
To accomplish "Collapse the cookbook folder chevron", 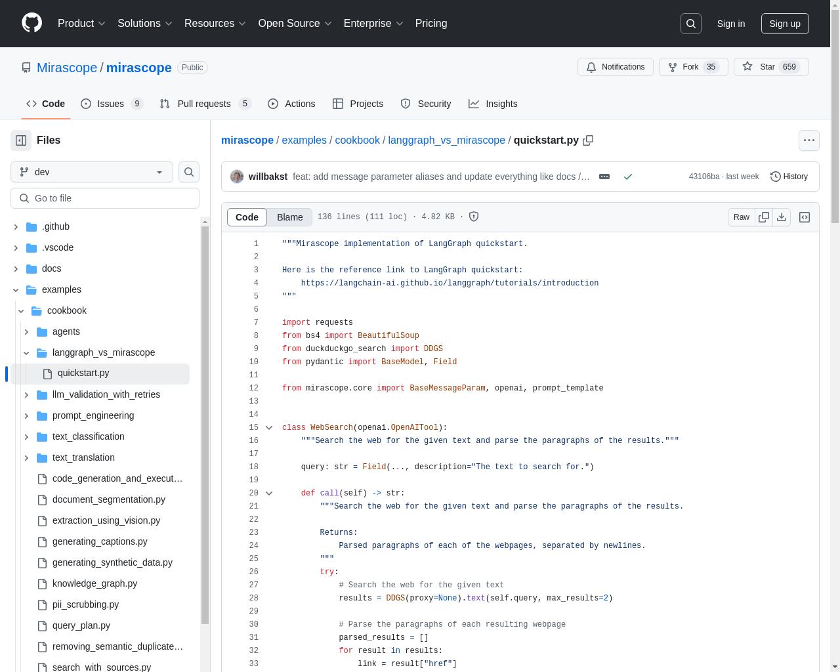I will click(x=21, y=310).
